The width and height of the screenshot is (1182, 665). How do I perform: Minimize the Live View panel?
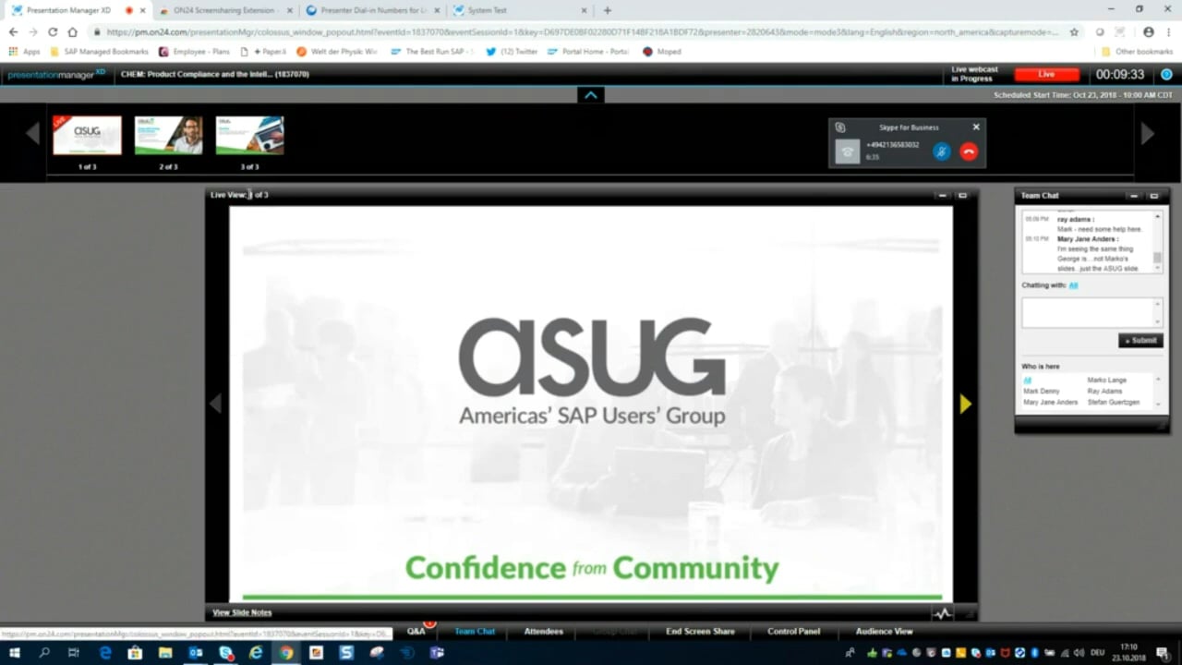pos(942,195)
